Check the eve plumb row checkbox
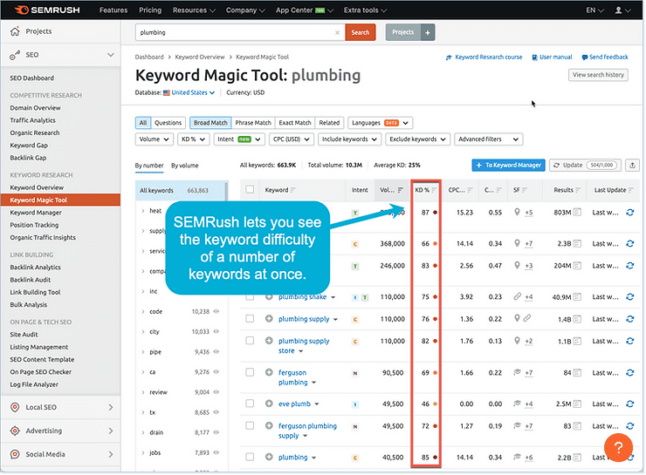Screen dimensions: 646x475 pos(250,404)
